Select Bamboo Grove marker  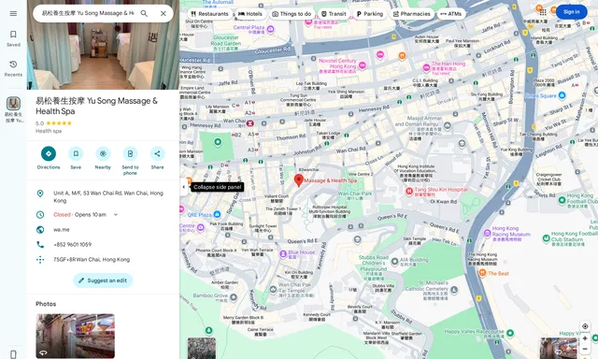click(234, 297)
